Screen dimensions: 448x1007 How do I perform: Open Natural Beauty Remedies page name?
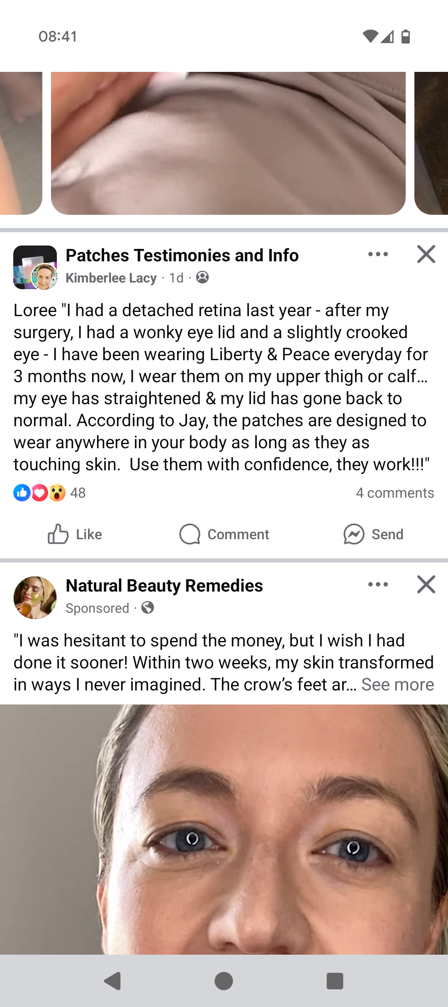pos(164,586)
